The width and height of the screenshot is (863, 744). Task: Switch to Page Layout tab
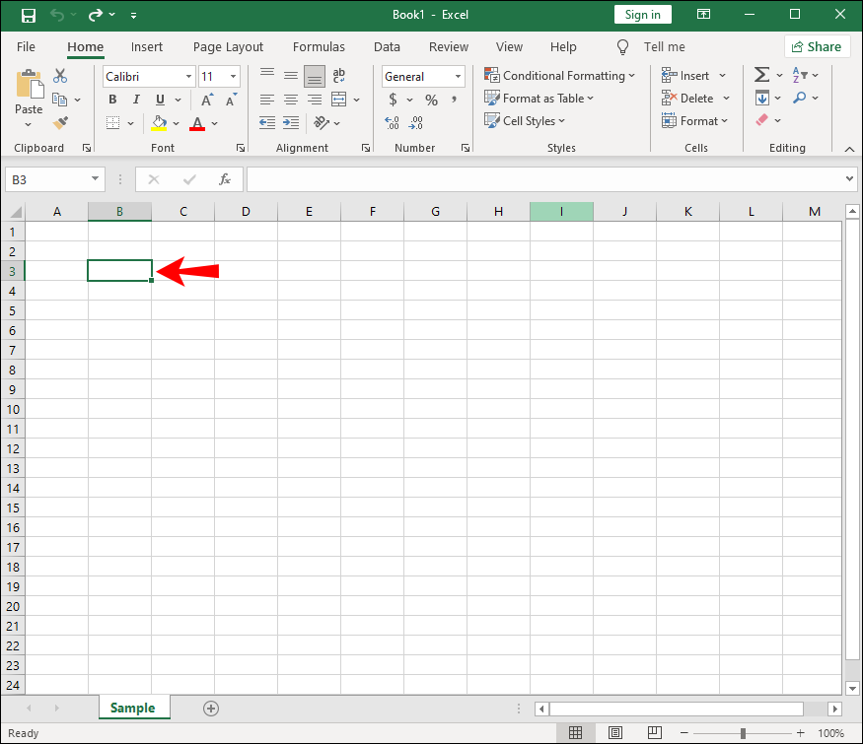pyautogui.click(x=228, y=47)
